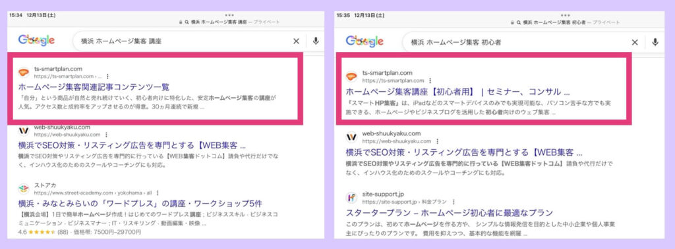Clear the 横浜 ホームページ集客 講座 search query
This screenshot has width=675, height=249.
pos(296,41)
